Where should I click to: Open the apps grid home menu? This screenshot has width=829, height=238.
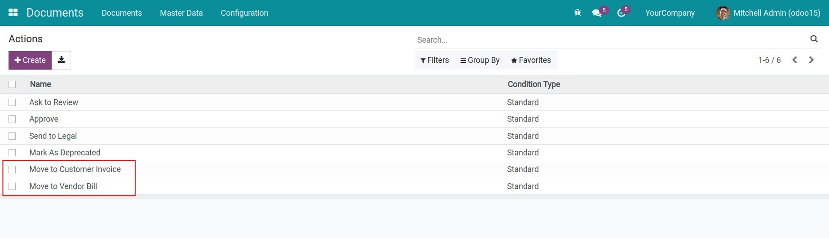13,13
